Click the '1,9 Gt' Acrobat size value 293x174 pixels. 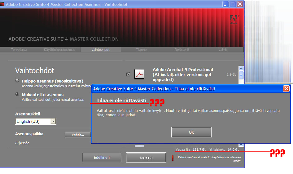pyautogui.click(x=231, y=74)
